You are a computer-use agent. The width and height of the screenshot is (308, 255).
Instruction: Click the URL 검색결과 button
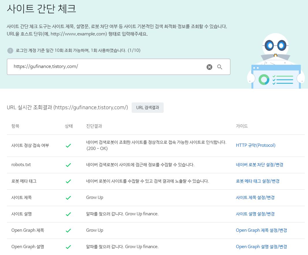[x=148, y=108]
